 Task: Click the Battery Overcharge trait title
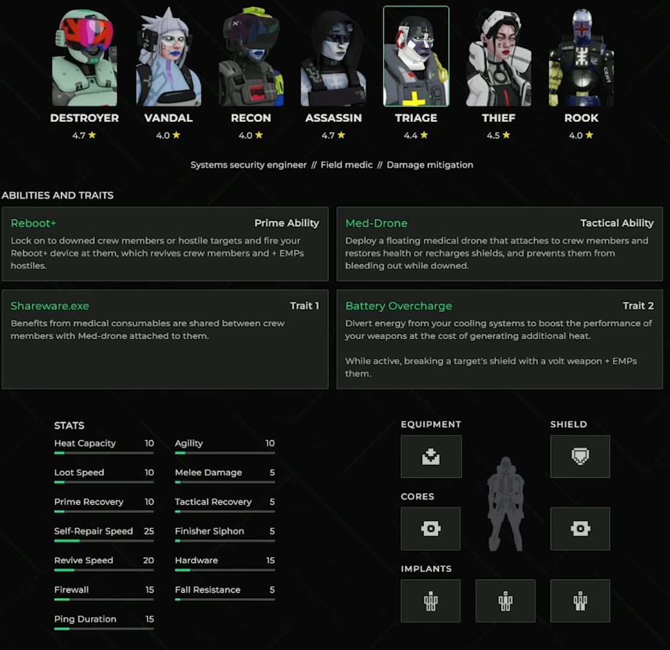(398, 306)
